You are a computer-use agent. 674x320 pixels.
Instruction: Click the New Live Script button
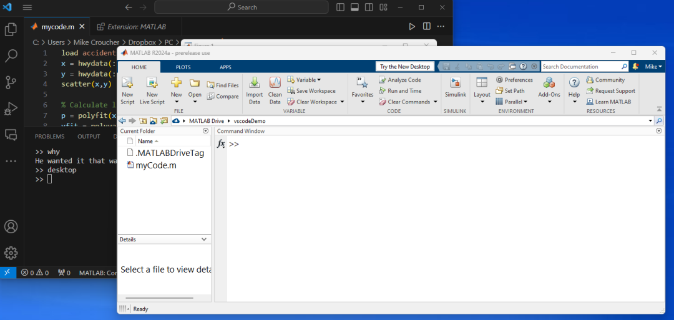tap(152, 90)
